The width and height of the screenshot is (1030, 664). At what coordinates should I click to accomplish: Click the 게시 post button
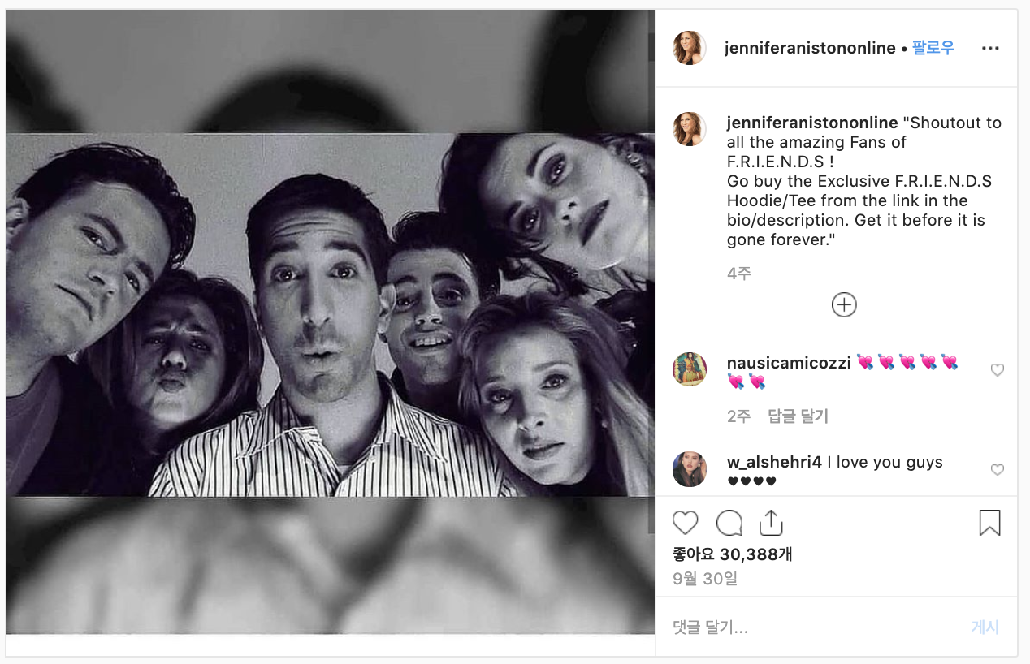(x=985, y=627)
